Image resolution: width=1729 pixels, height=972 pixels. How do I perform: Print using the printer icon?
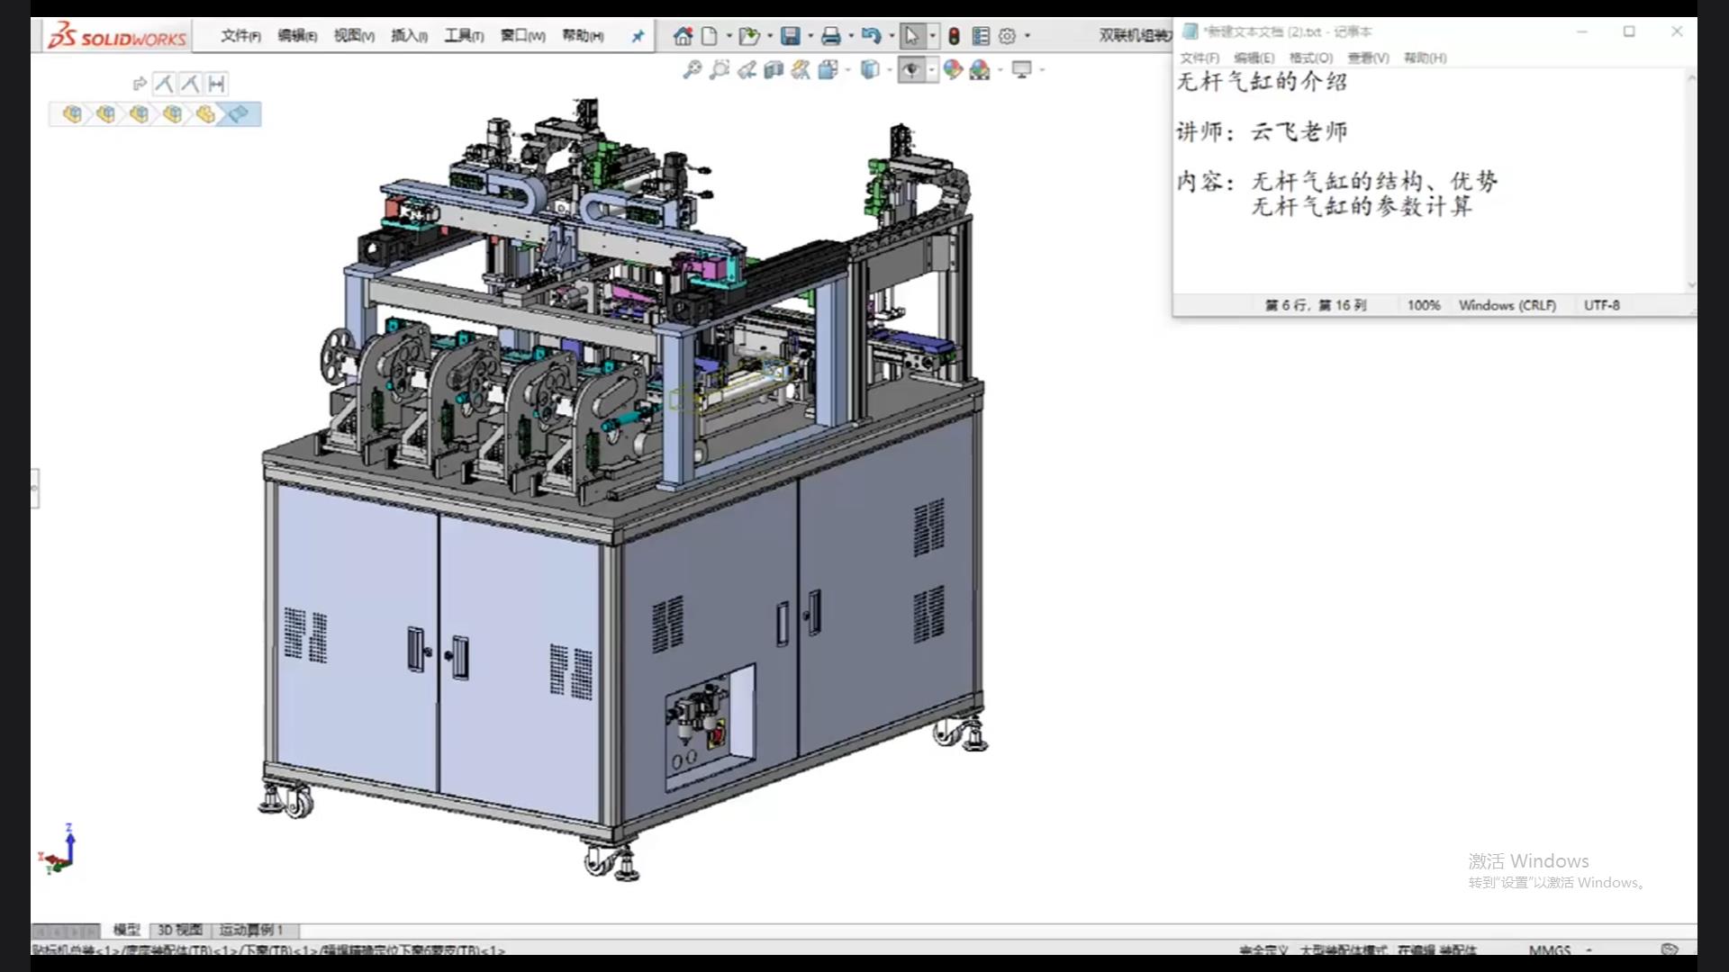tap(830, 36)
